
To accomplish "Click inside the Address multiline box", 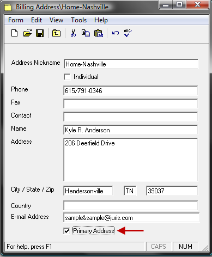I will (x=131, y=160).
